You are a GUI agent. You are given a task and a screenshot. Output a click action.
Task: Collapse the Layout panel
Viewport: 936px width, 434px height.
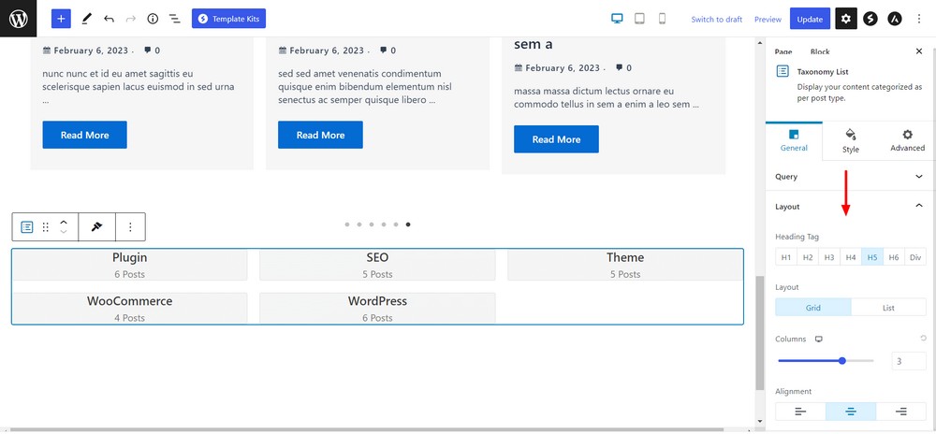[850, 207]
